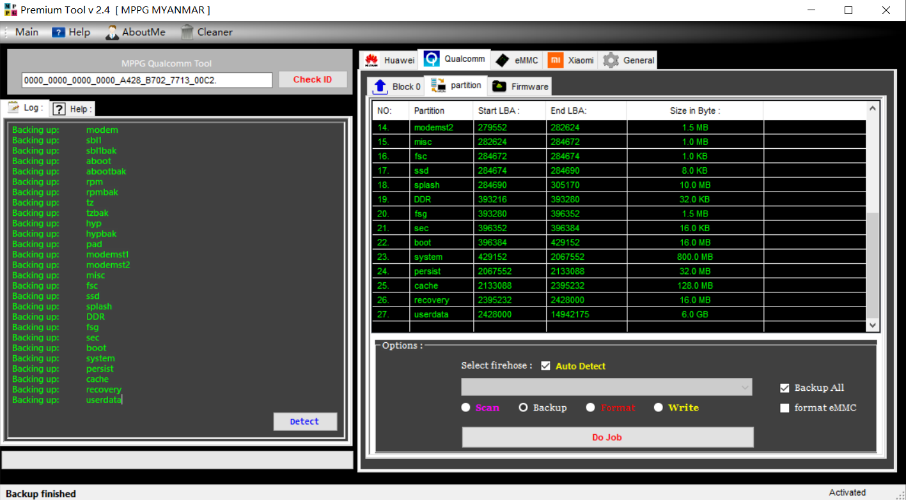Click the Block 0 upload arrow icon

[x=380, y=86]
